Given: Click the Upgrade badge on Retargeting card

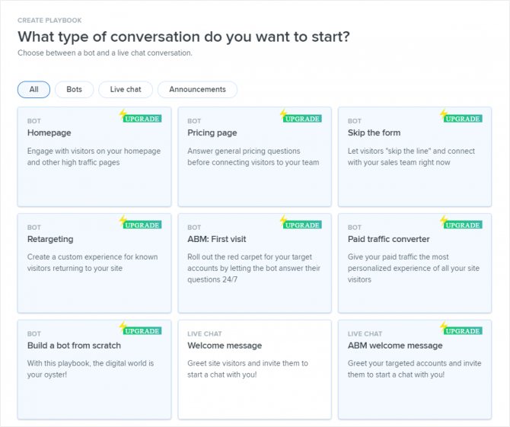Looking at the screenshot, I should [x=142, y=225].
